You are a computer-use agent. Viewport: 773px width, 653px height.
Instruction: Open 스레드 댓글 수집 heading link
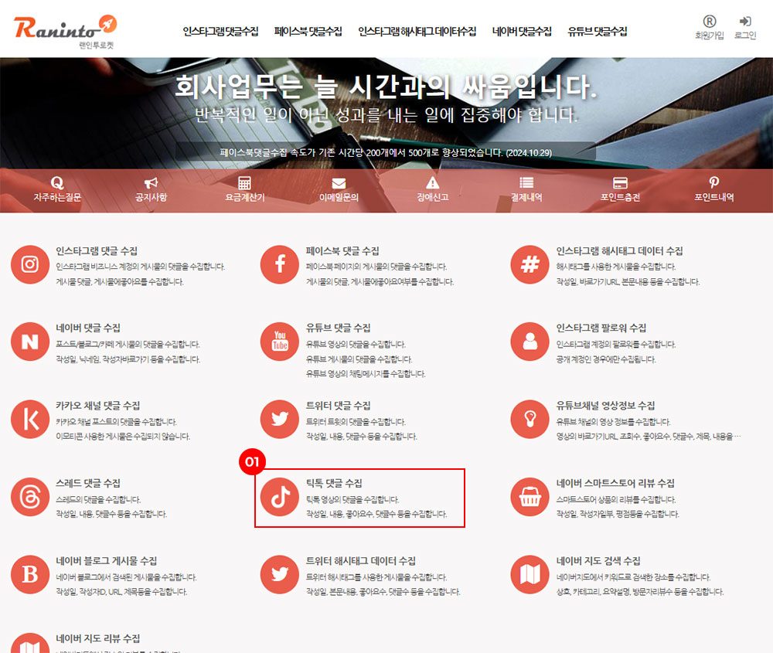coord(88,483)
